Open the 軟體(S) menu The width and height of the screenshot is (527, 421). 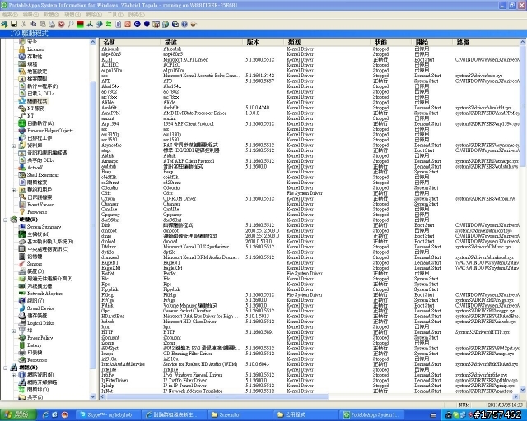coord(51,15)
